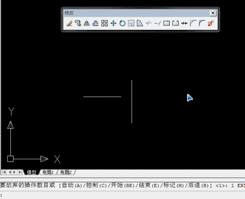Screen dimensions: 245x199
Task: Click the 修改 toolbar title bar
Action: point(137,13)
